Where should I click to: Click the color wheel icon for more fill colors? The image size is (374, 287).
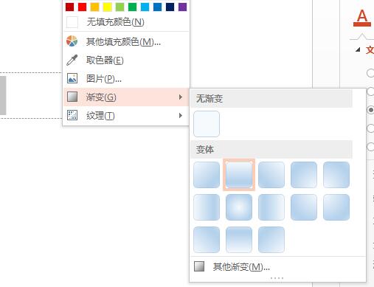click(x=72, y=41)
